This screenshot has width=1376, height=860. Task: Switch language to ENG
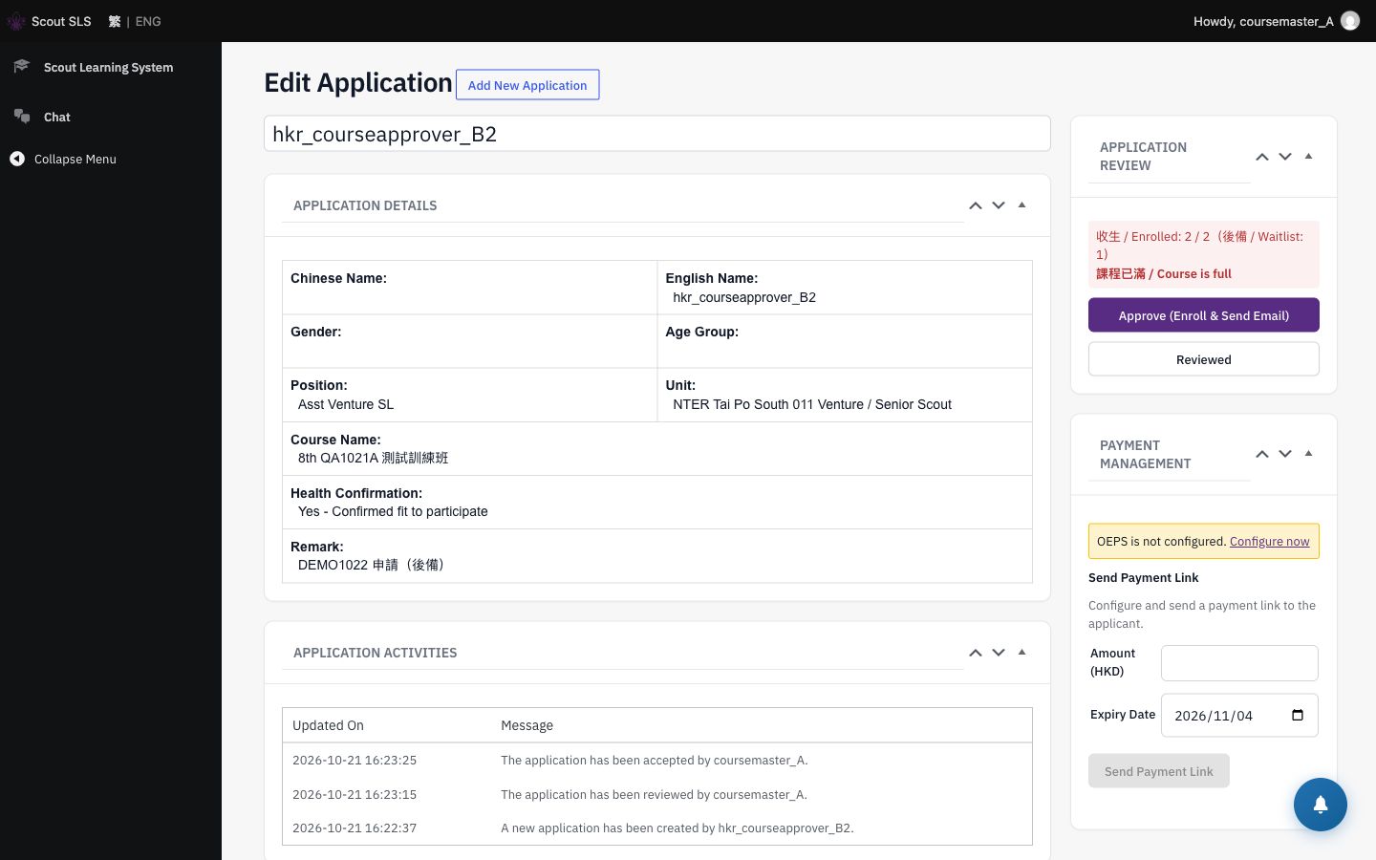pos(148,21)
